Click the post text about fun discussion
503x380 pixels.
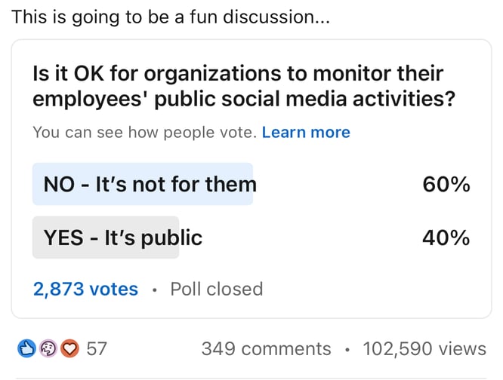click(x=171, y=17)
